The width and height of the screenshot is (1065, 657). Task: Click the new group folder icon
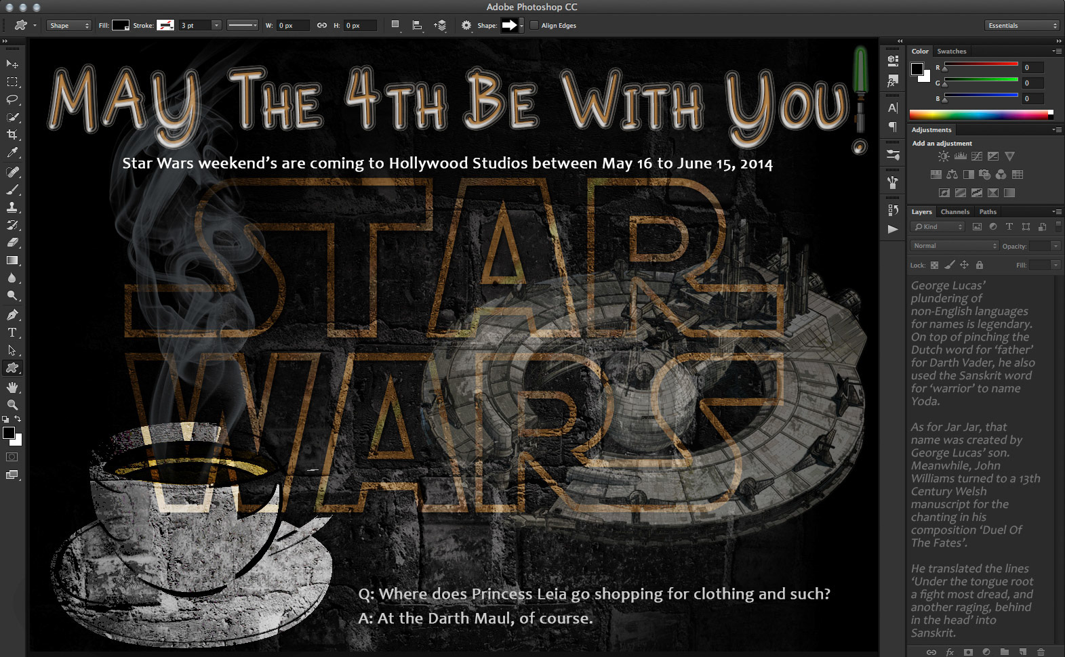(x=1005, y=652)
